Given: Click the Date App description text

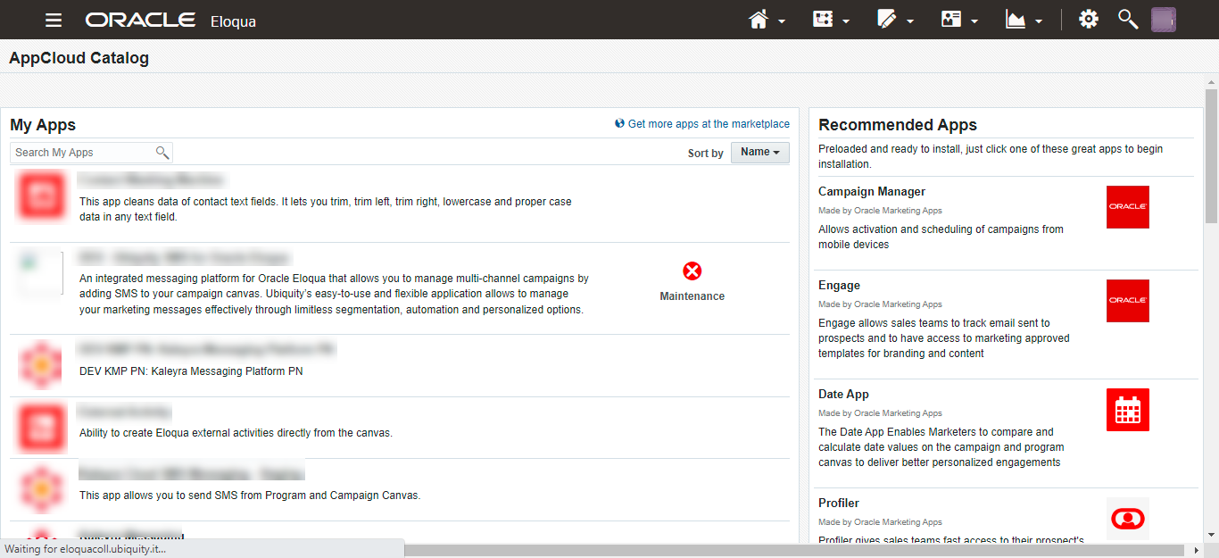Looking at the screenshot, I should coord(941,447).
